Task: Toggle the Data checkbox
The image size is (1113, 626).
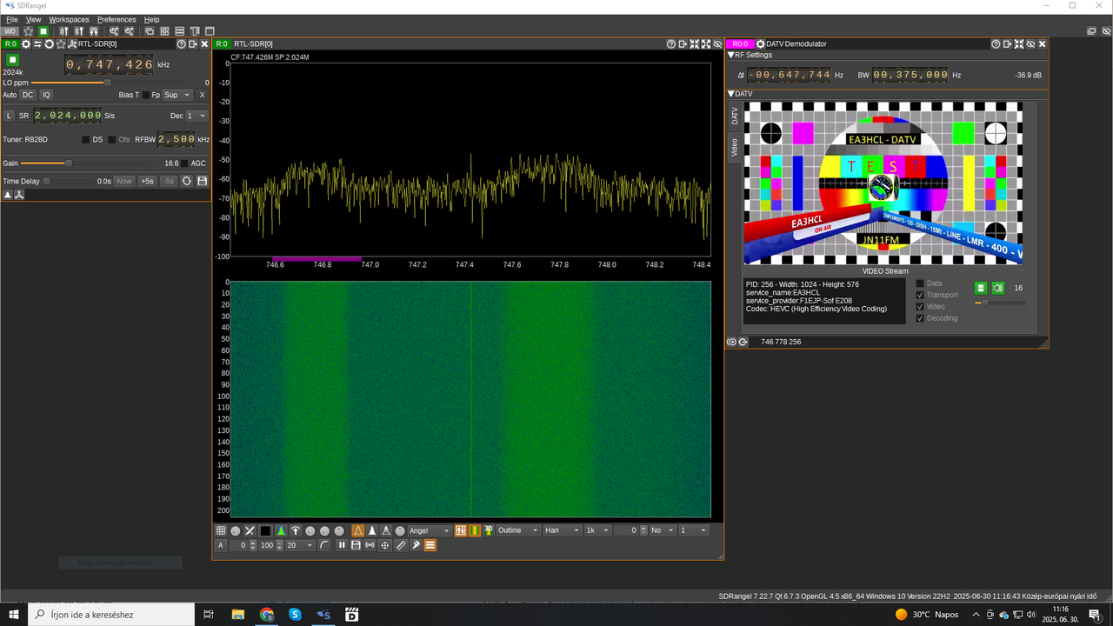Action: pos(921,283)
